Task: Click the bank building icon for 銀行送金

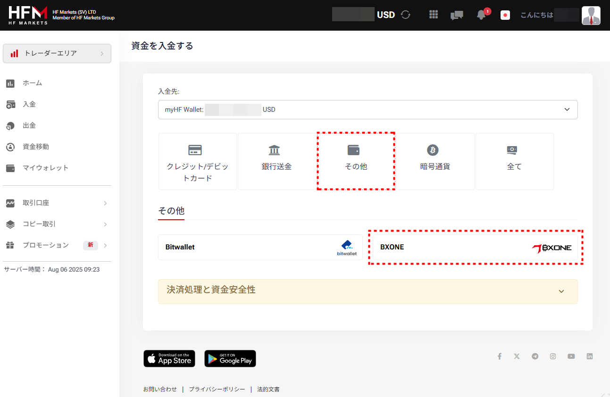Action: point(274,150)
